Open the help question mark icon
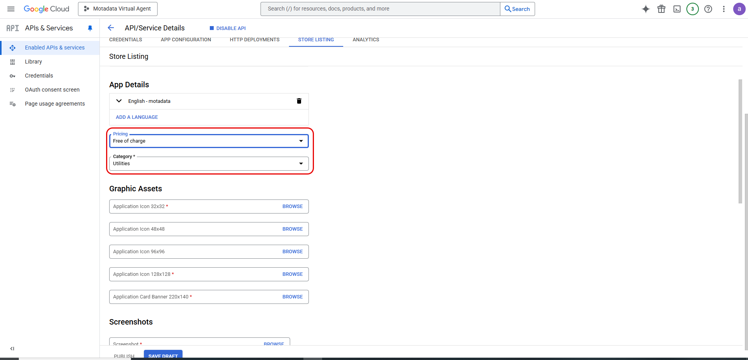This screenshot has height=360, width=748. [x=708, y=9]
